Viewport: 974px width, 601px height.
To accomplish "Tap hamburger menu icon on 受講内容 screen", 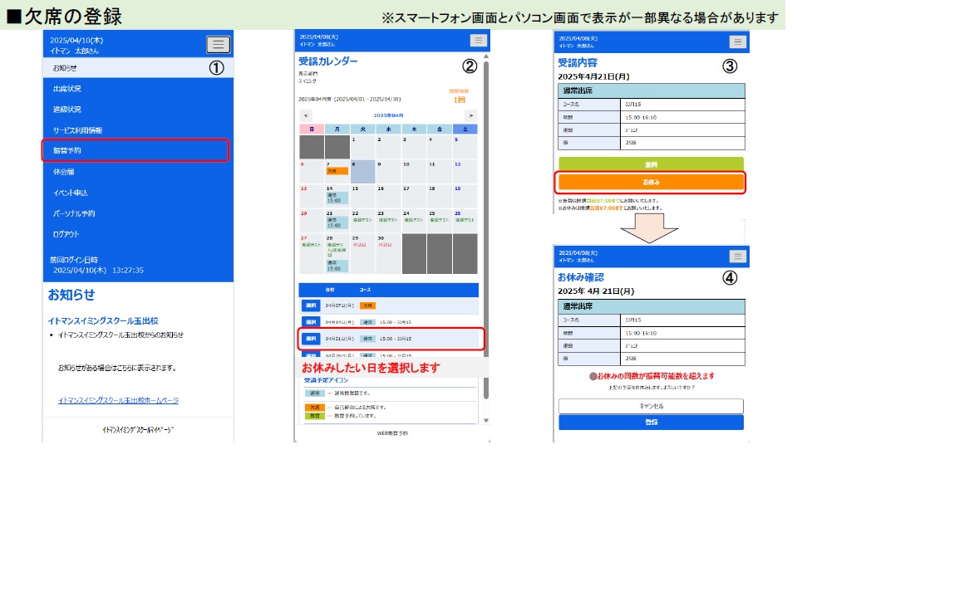I will pyautogui.click(x=737, y=42).
